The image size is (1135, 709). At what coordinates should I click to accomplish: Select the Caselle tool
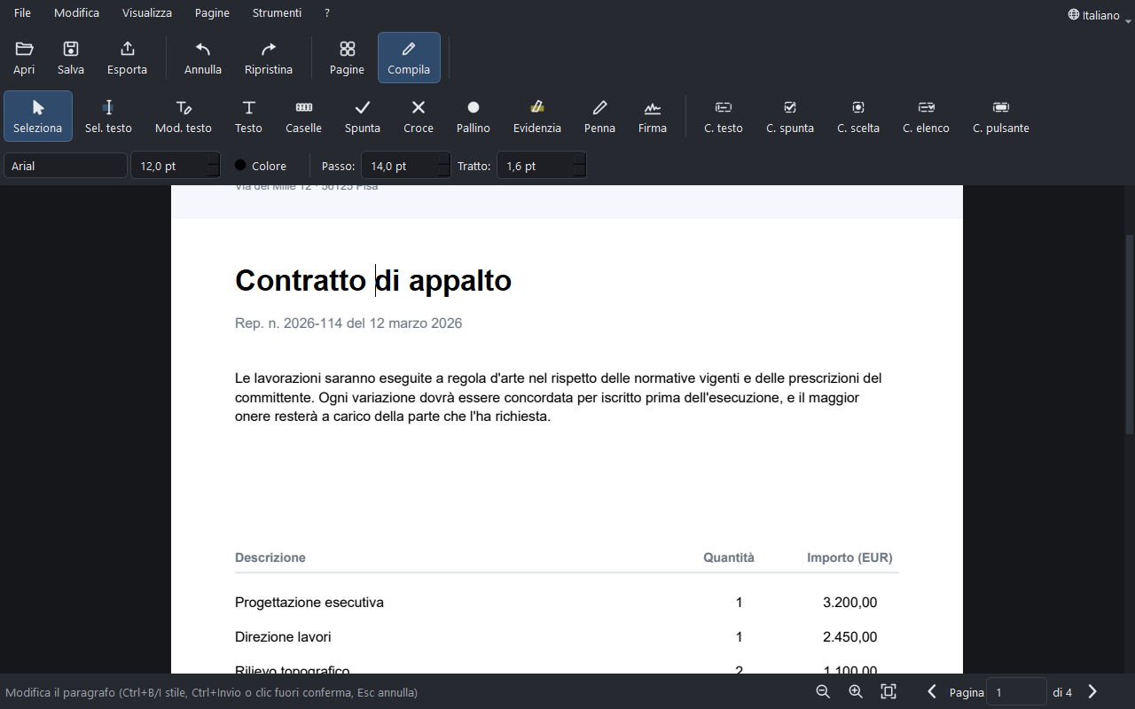click(303, 116)
